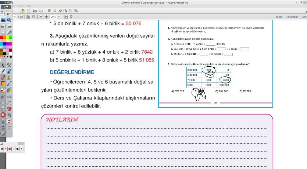Pause the screen recording
The width and height of the screenshot is (307, 169).
click(x=14, y=149)
